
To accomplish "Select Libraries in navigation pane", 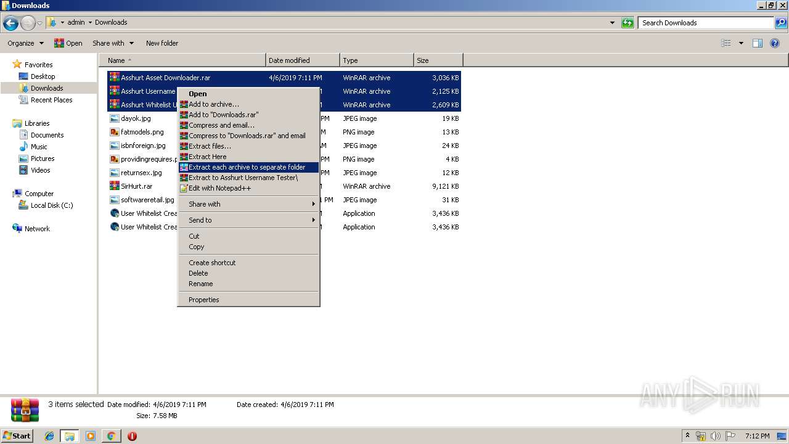I will coord(37,123).
